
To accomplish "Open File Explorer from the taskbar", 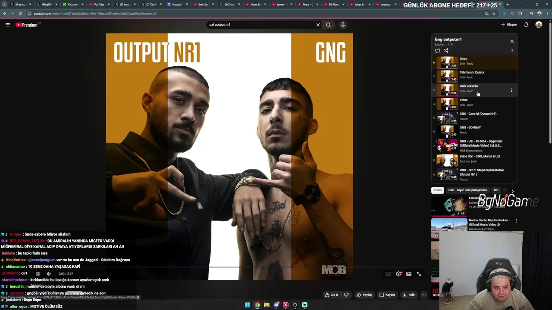I will point(267,305).
